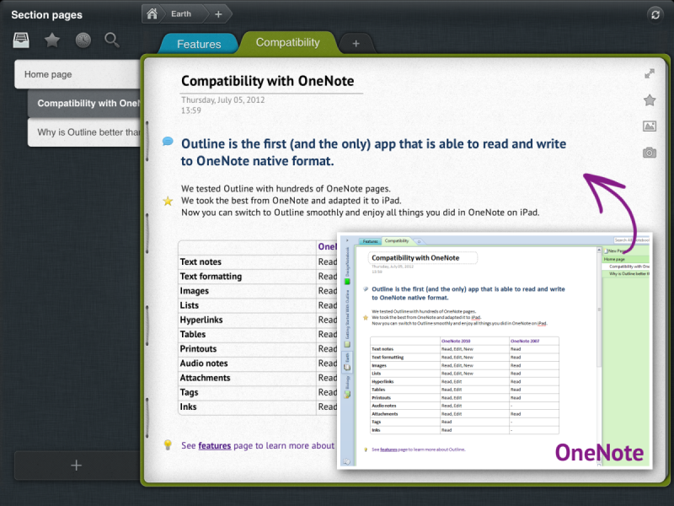Select the Compatibility tab
The width and height of the screenshot is (674, 506).
point(287,42)
